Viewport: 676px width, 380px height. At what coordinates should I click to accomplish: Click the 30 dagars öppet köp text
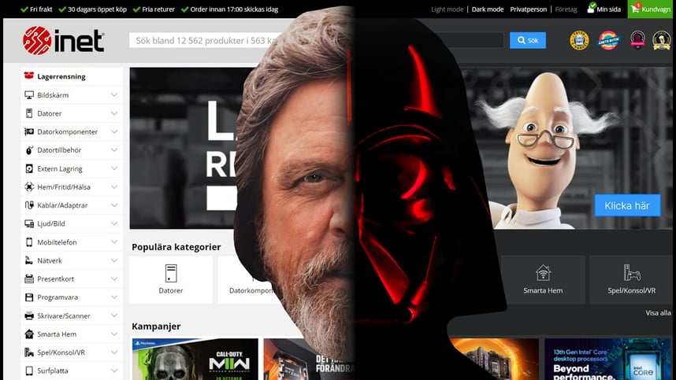(97, 9)
